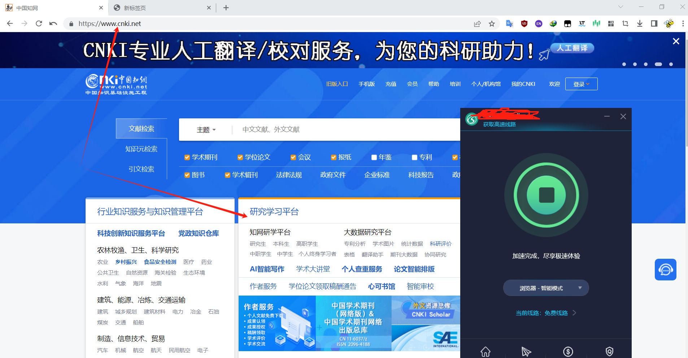This screenshot has width=688, height=358.
Task: Expand the 登录 login dropdown
Action: [581, 84]
